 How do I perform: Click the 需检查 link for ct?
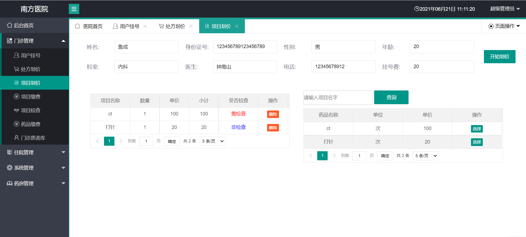coord(239,114)
